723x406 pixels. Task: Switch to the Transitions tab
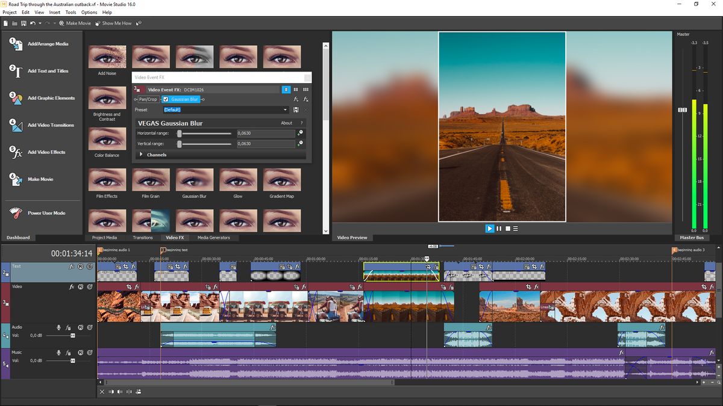[143, 237]
